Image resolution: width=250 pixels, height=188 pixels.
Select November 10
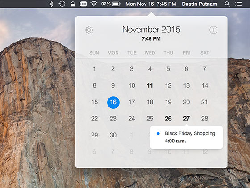coord(132,85)
